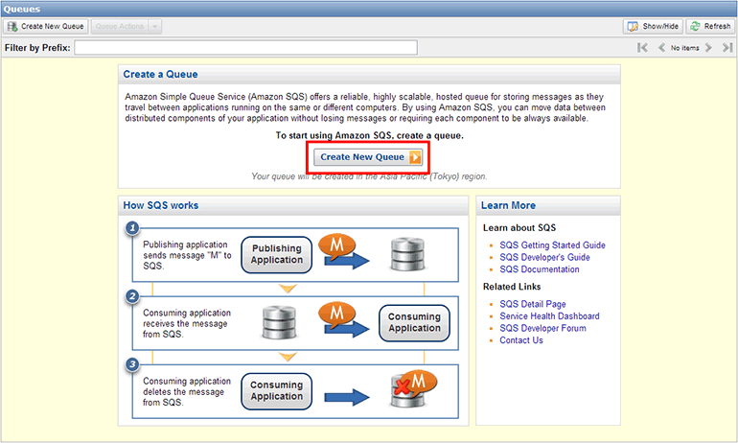Go to next page of queues
Image resolution: width=738 pixels, height=443 pixels.
(709, 47)
